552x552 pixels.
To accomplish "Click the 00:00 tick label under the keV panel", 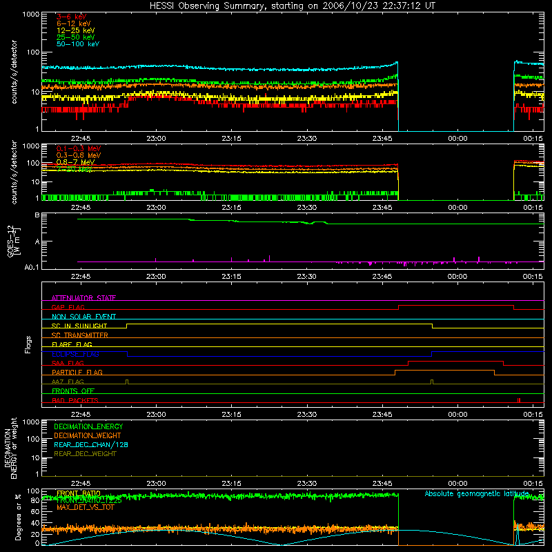I will (457, 139).
